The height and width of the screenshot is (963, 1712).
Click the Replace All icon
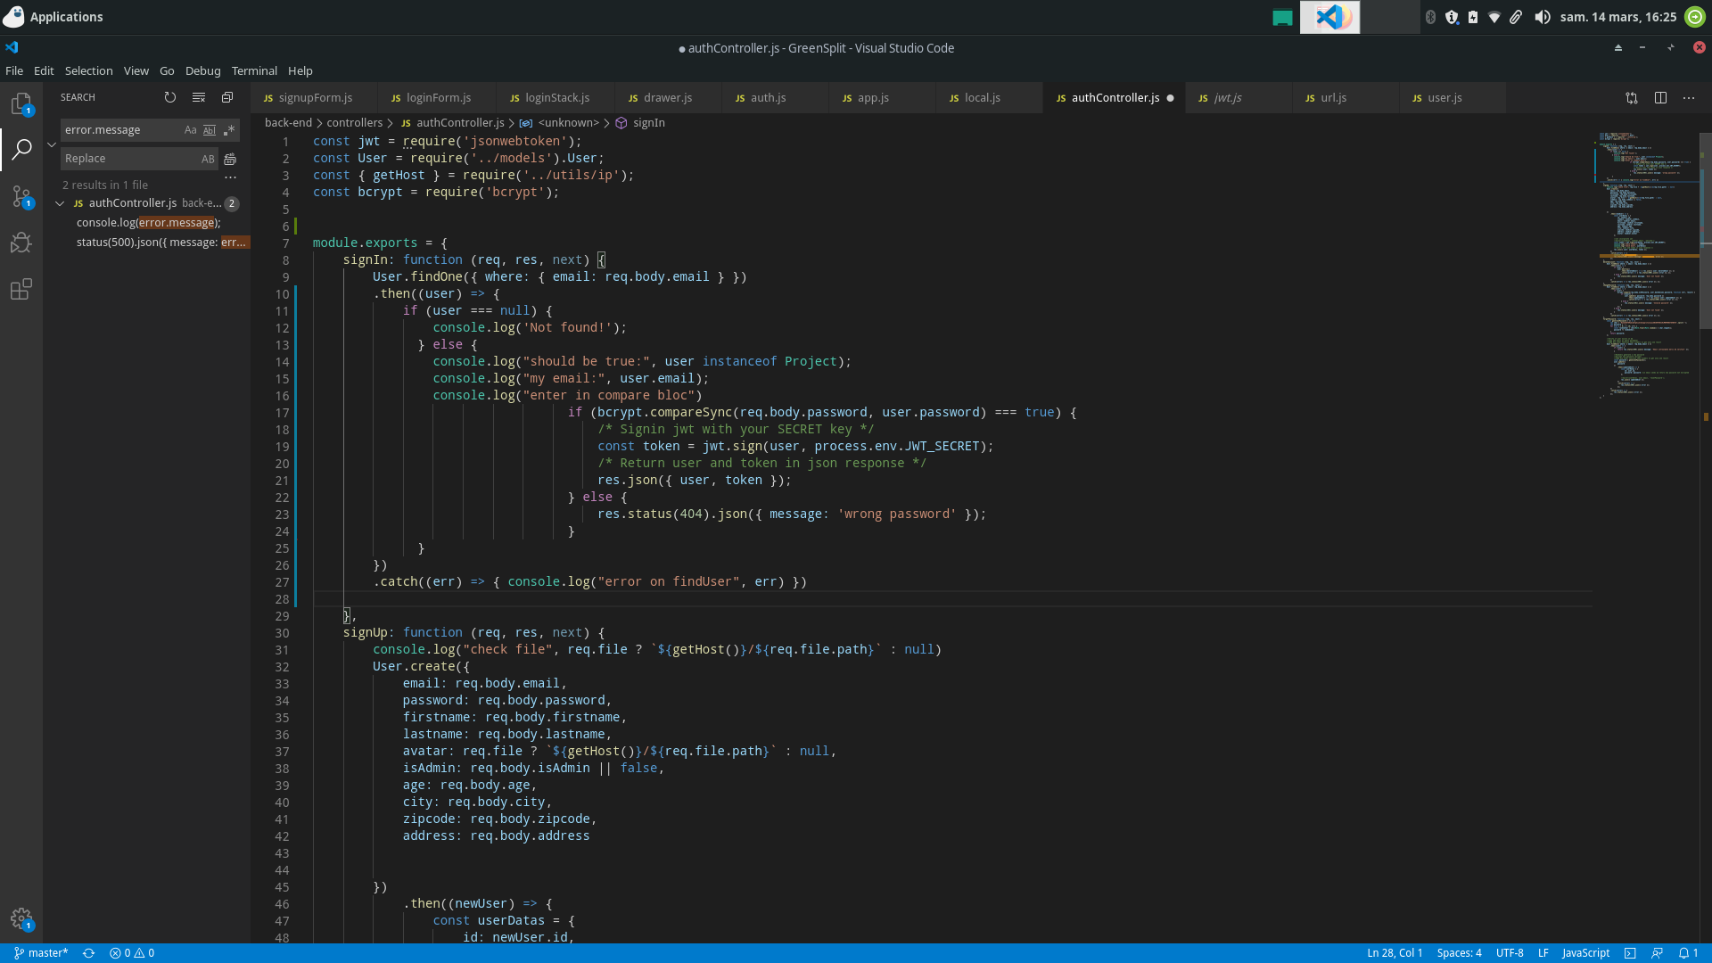tap(230, 159)
